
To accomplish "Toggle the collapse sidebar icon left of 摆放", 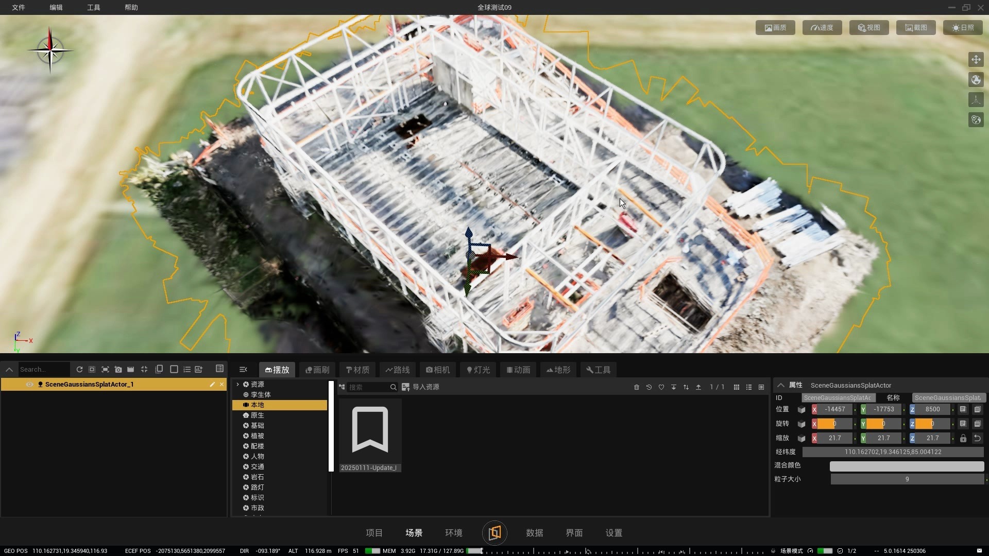I will point(243,370).
